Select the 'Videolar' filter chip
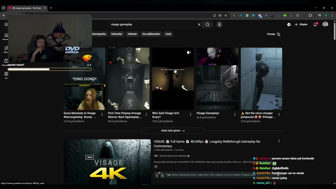Screen dimensions: 336x189 click(x=132, y=34)
